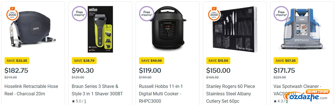Screen dimensions: 336x105
Task: Click the Free shipping badge on Russell Hobbs cooker
Action: tap(146, 14)
